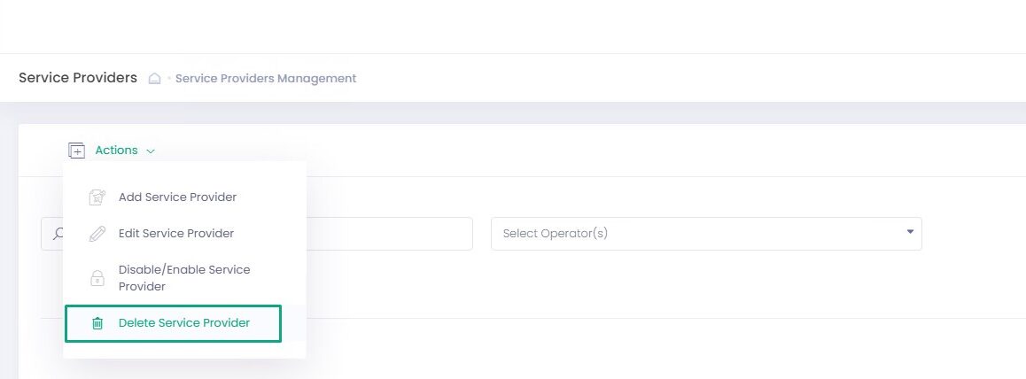1026x379 pixels.
Task: Click the green Actions label
Action: (116, 151)
